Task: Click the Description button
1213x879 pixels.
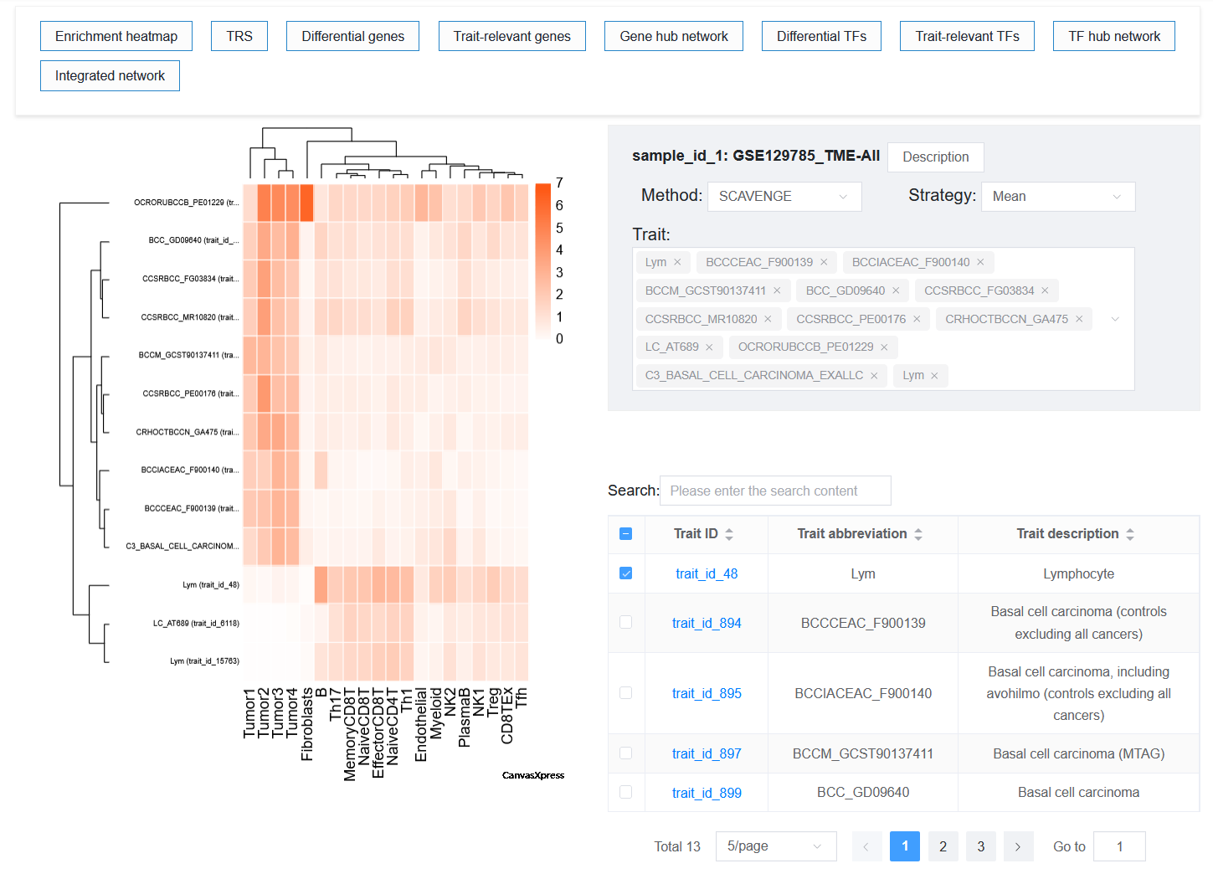Action: (x=936, y=157)
